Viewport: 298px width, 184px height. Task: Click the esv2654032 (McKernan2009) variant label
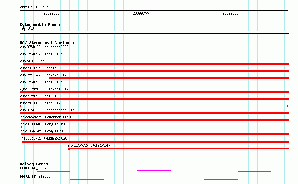click(x=45, y=47)
